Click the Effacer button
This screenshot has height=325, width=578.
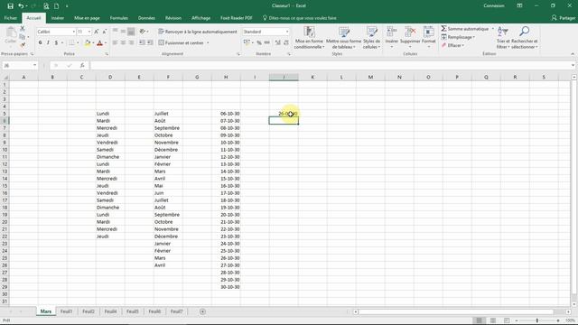pos(452,45)
